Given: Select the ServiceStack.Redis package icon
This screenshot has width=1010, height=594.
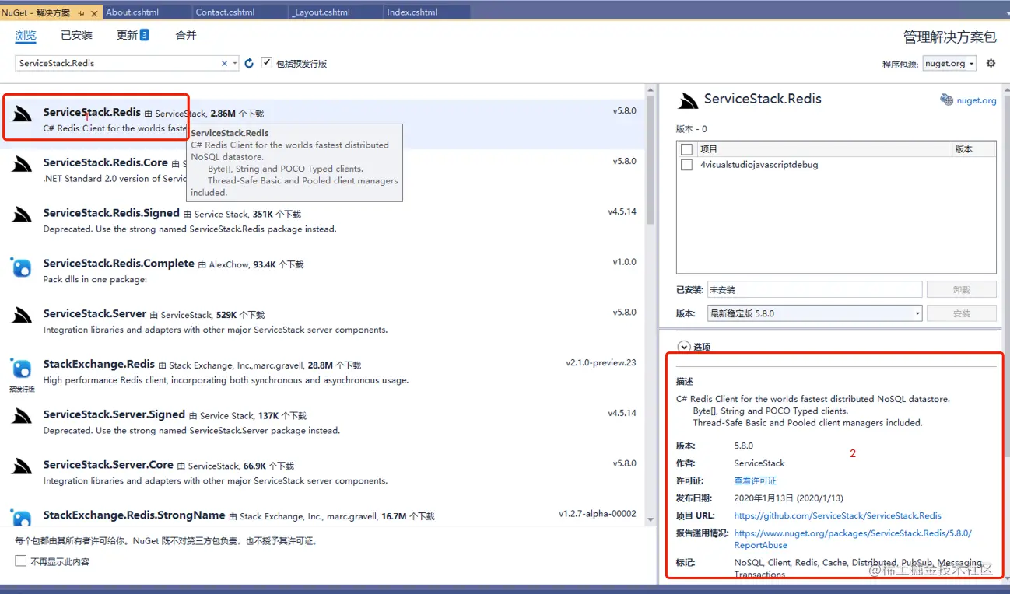Looking at the screenshot, I should 21,114.
